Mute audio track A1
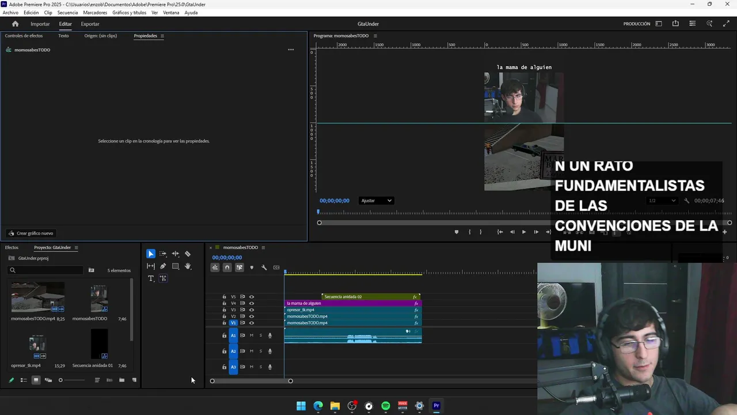This screenshot has width=737, height=415. (251, 335)
